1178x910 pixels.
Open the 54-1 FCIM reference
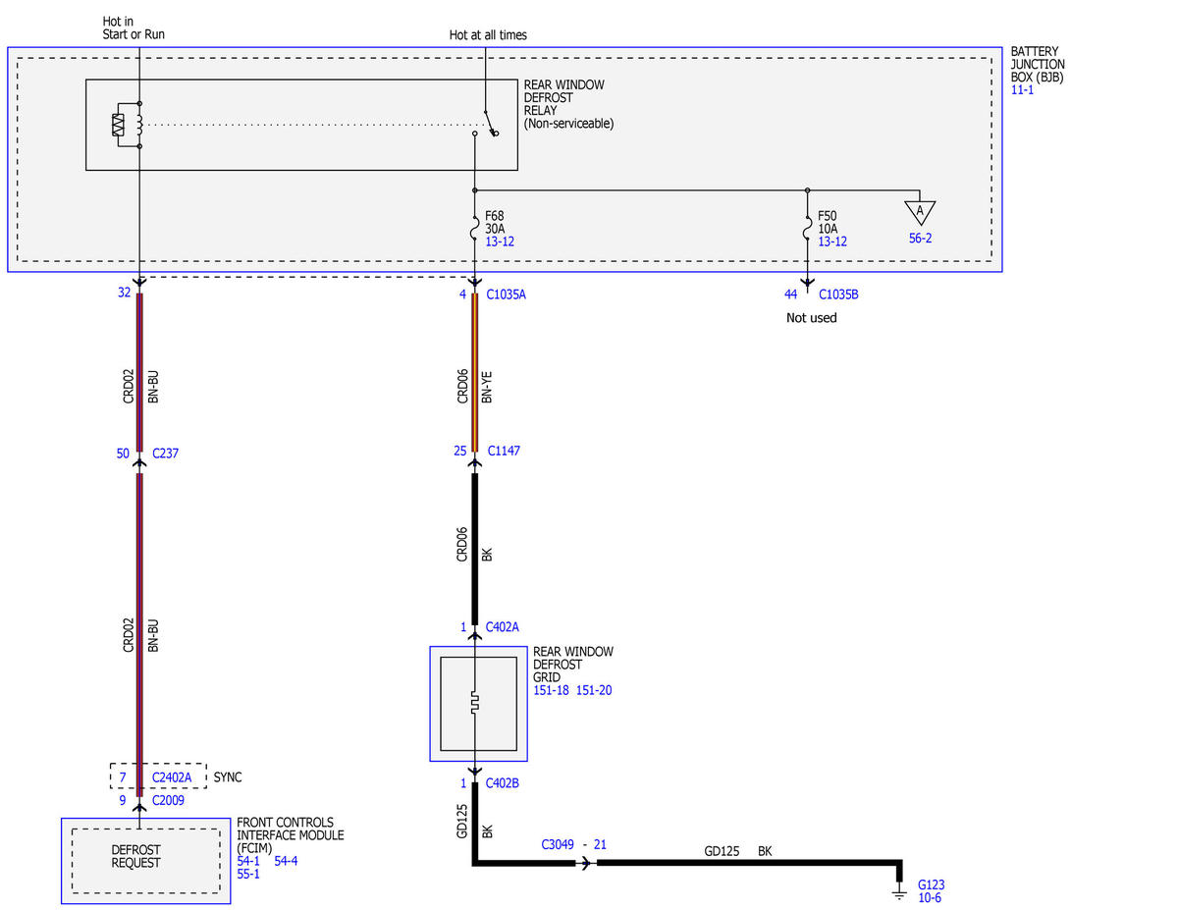pos(248,861)
